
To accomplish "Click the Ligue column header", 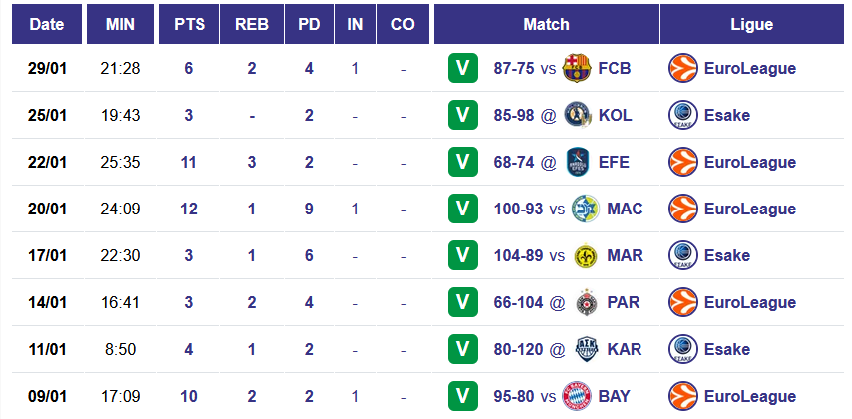I will click(x=751, y=25).
